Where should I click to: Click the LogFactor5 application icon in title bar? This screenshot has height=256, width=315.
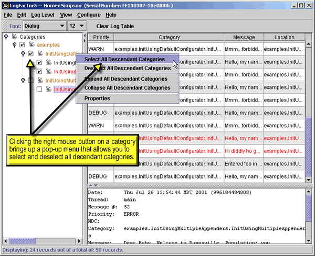(x=5, y=5)
